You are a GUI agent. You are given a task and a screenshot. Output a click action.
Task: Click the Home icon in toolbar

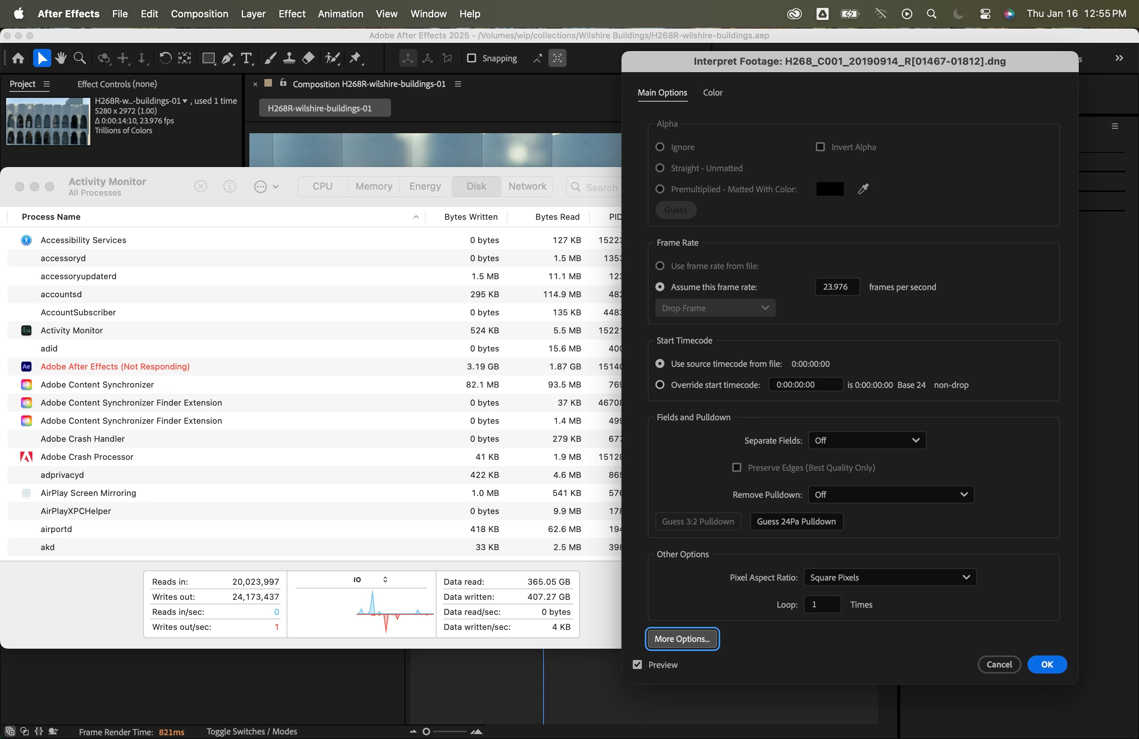[x=18, y=58]
